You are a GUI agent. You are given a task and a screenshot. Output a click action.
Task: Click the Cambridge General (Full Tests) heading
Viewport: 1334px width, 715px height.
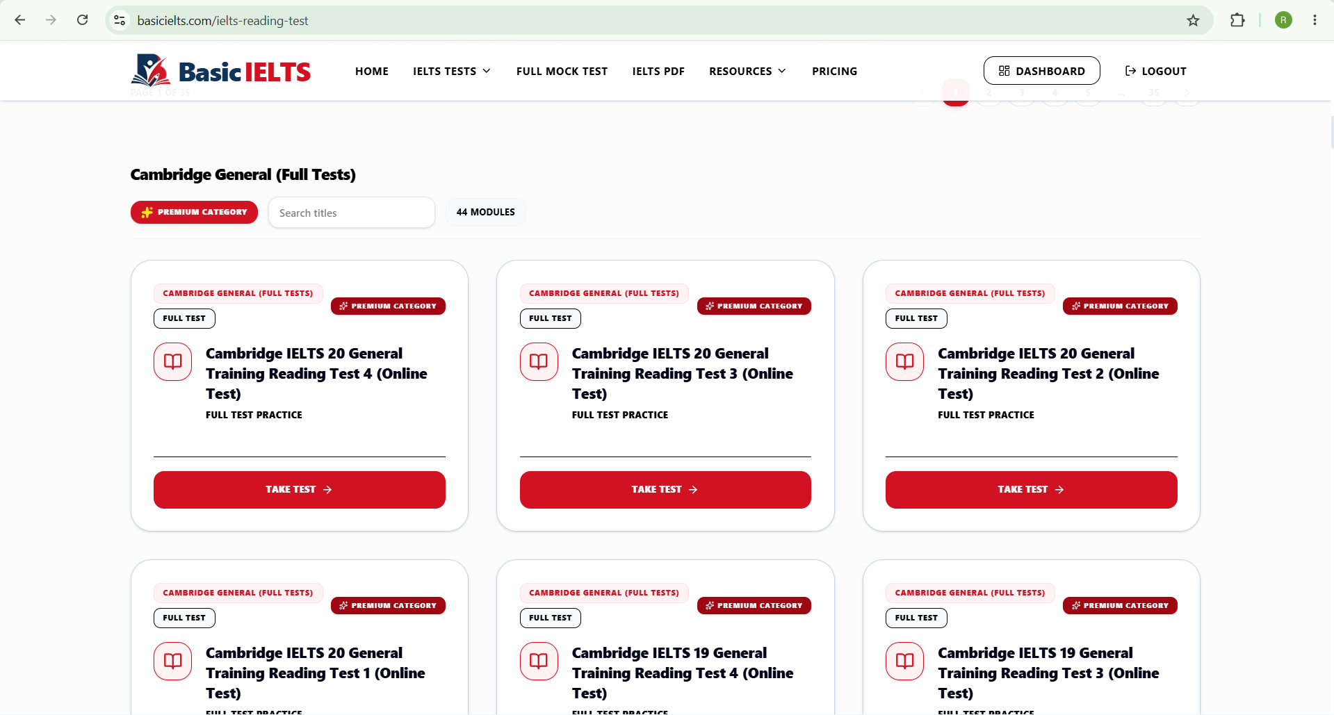point(243,174)
